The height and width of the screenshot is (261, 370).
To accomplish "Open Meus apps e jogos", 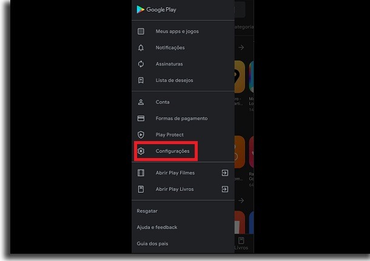I will pyautogui.click(x=177, y=31).
